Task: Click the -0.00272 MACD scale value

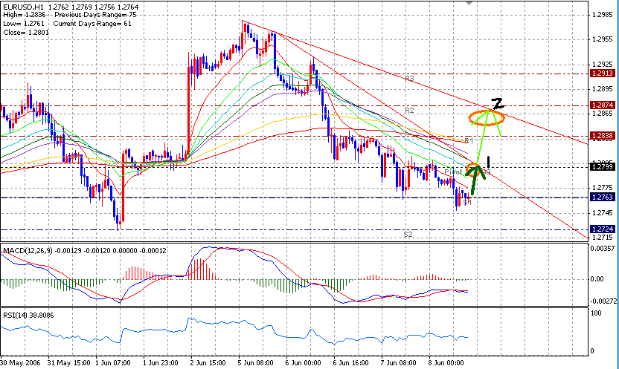Action: point(603,301)
